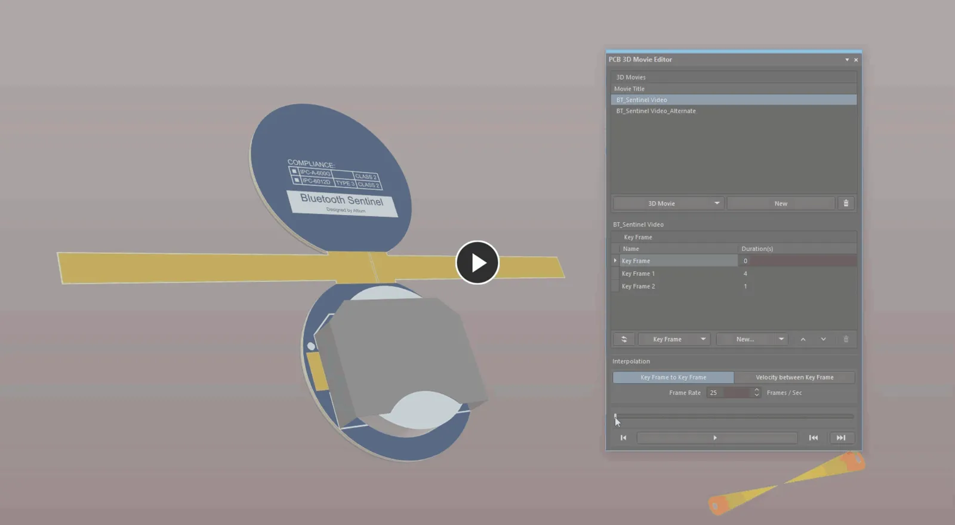Image resolution: width=955 pixels, height=525 pixels.
Task: Click duration value 1 of Key Frame 2
Action: pyautogui.click(x=745, y=287)
